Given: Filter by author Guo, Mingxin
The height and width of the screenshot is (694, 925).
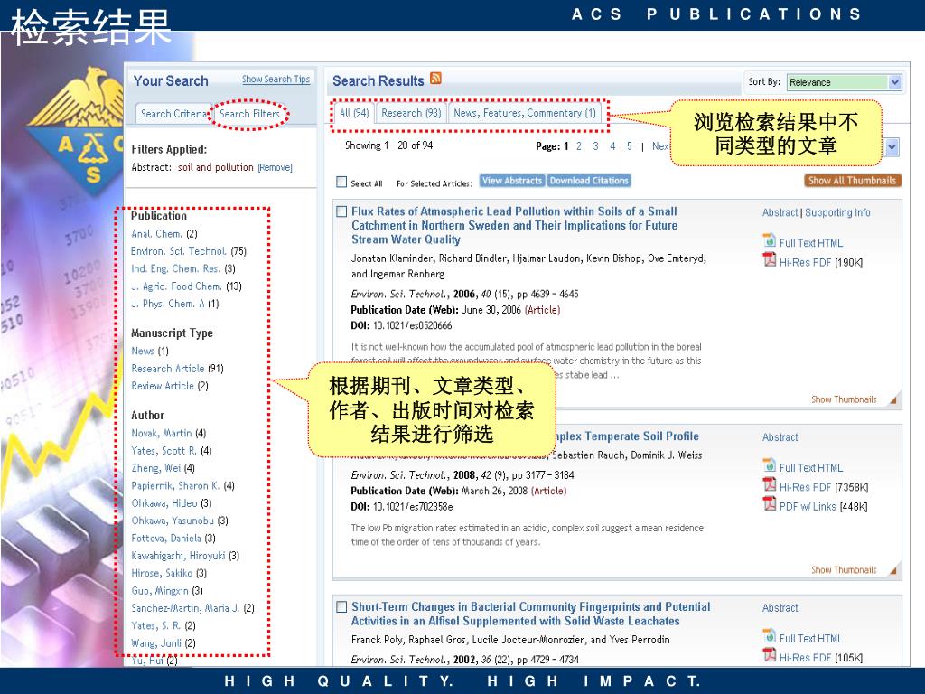Looking at the screenshot, I should (x=159, y=591).
